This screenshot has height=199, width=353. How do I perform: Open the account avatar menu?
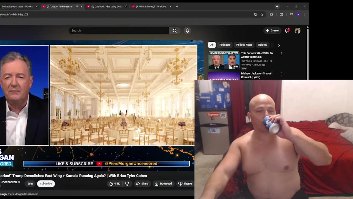point(297,31)
